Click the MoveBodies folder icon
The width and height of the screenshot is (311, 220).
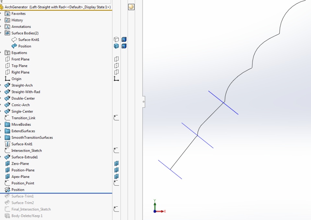pos(7,125)
